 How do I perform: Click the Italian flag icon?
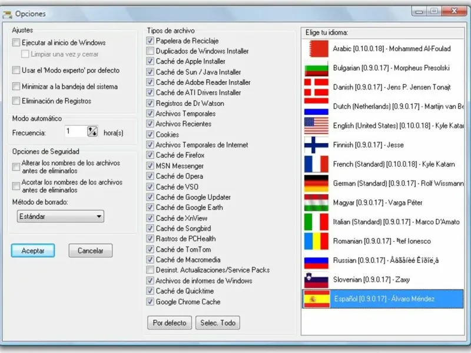pos(316,222)
